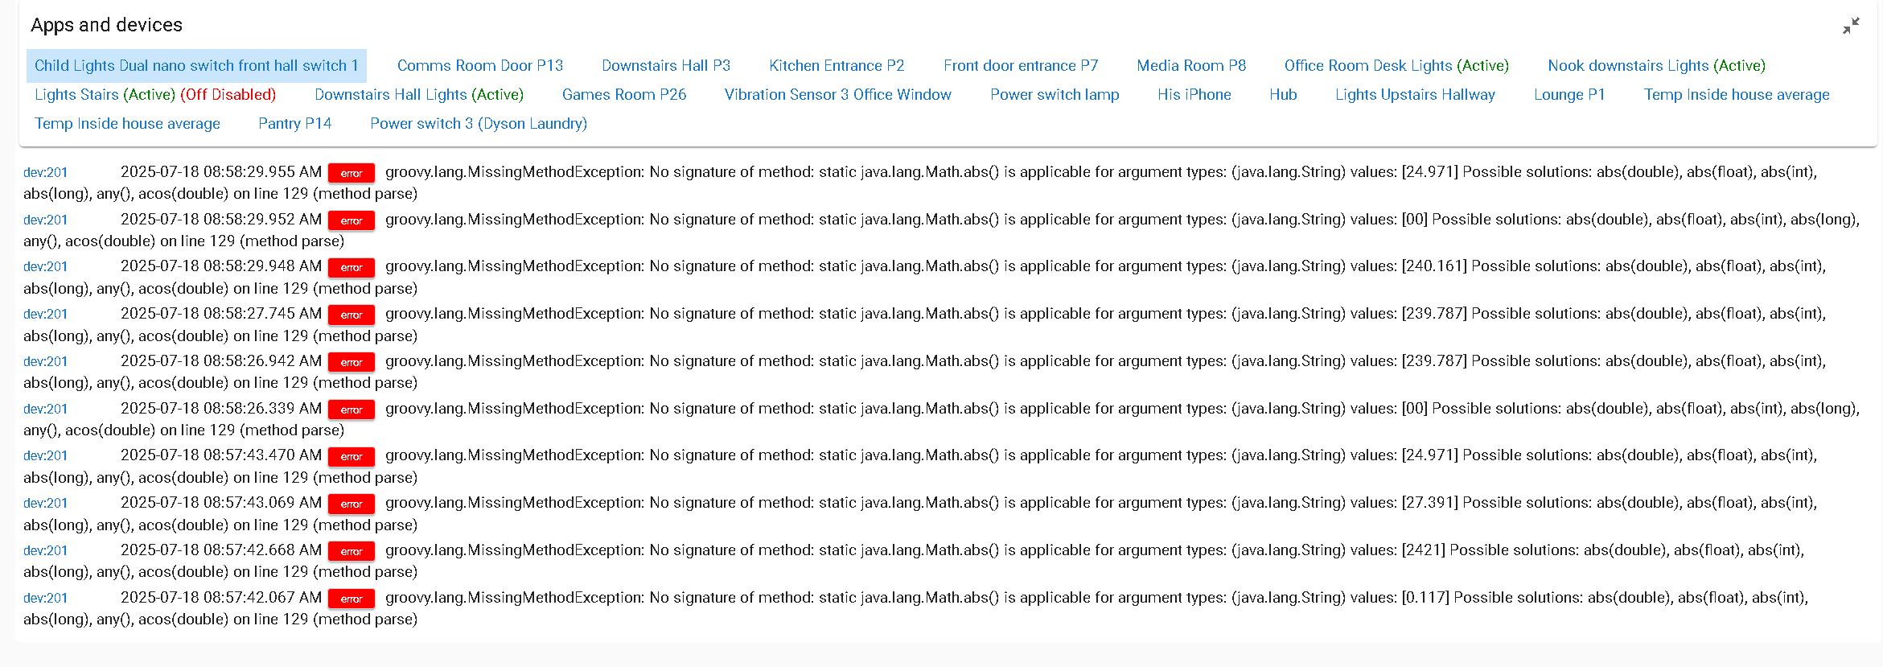
Task: Show Media Room P8 logs
Action: (1190, 66)
